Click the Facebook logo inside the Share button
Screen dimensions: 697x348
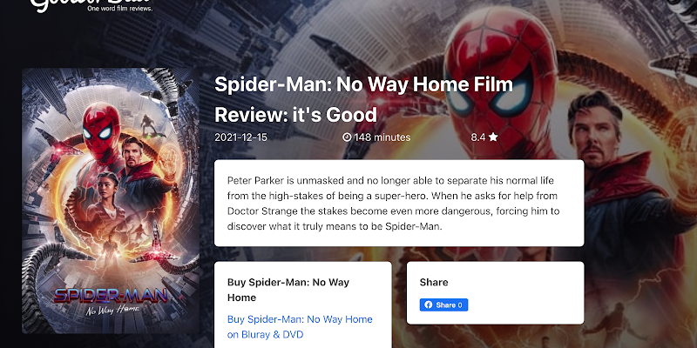pos(428,305)
